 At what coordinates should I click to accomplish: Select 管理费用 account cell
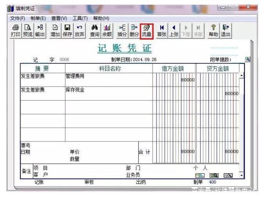tap(109, 80)
